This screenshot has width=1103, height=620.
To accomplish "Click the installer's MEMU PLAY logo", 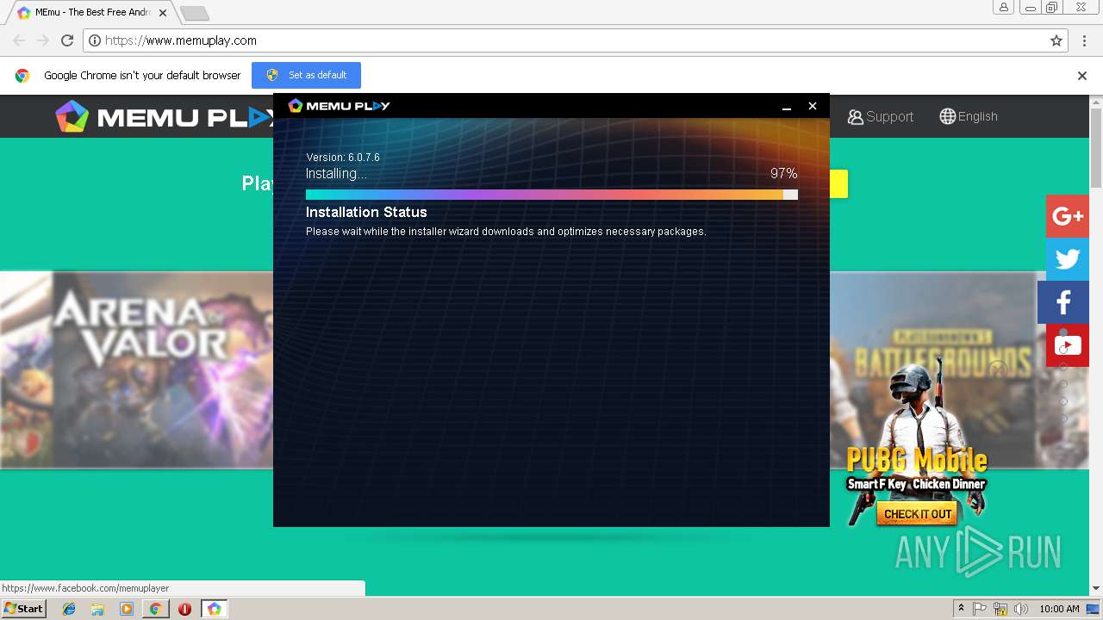I will [x=339, y=105].
